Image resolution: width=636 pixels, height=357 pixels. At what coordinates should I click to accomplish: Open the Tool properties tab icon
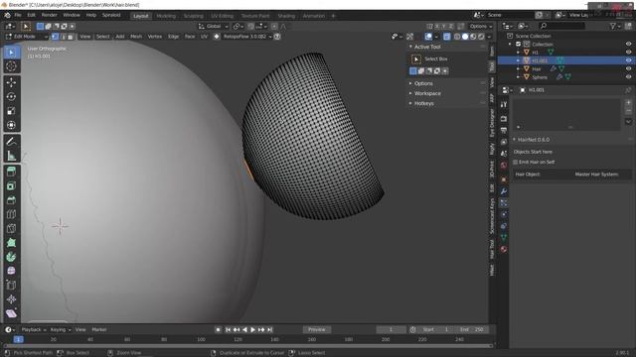(x=504, y=104)
